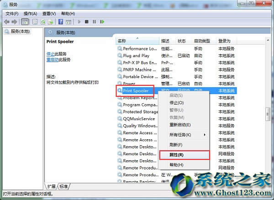Select the PnP-X IP Bus En... service
Viewport: 274px width, 200px height.
point(176,63)
